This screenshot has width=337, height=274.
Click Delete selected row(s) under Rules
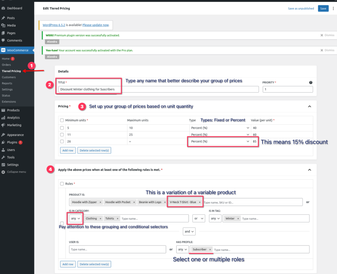pos(94,264)
